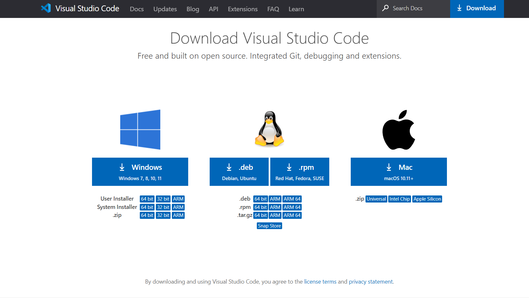Click the Linux Tux penguin icon
529x298 pixels.
coord(270,129)
